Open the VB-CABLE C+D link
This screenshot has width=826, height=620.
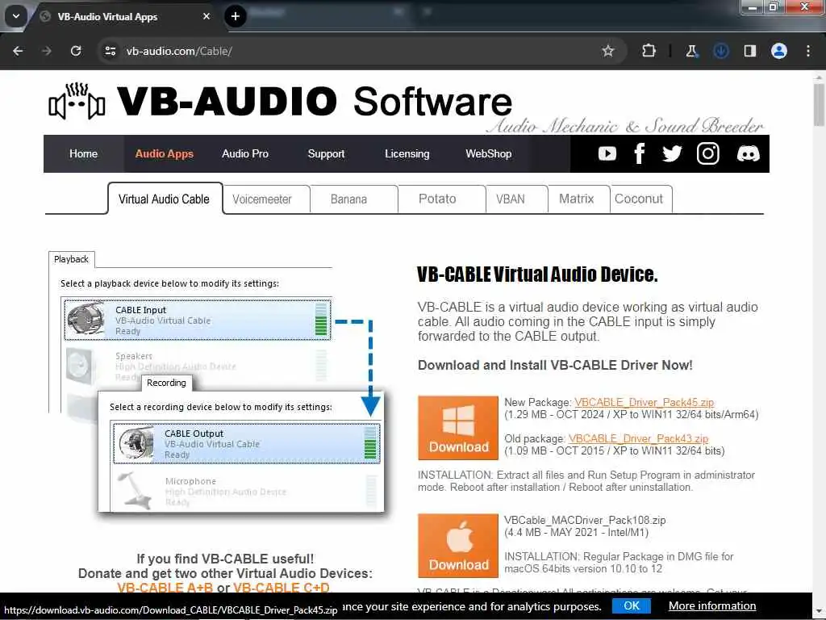pos(282,588)
